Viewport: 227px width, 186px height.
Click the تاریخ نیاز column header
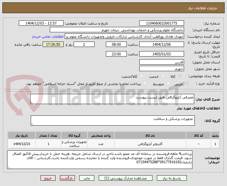click(x=22, y=135)
